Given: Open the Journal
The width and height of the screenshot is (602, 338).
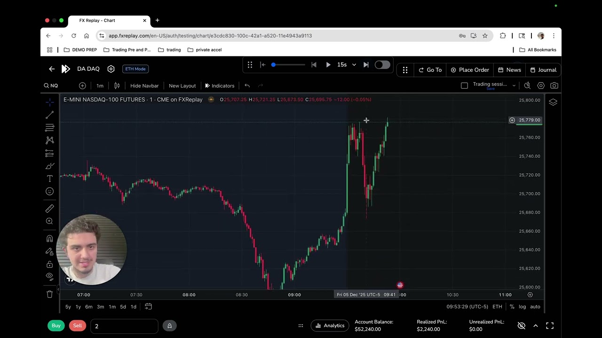Looking at the screenshot, I should coord(543,70).
